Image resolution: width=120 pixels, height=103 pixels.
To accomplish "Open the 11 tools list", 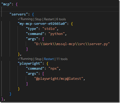I will pyautogui.click(x=62, y=59).
